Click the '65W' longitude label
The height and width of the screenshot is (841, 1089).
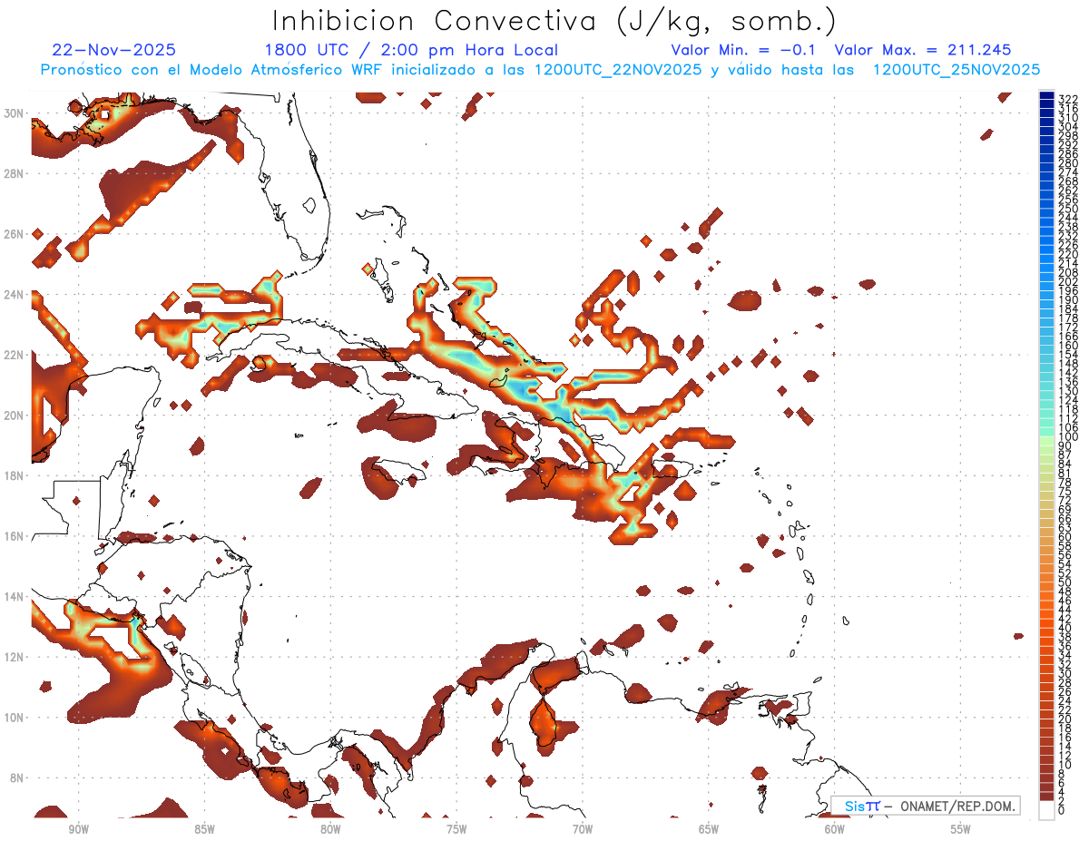(709, 829)
